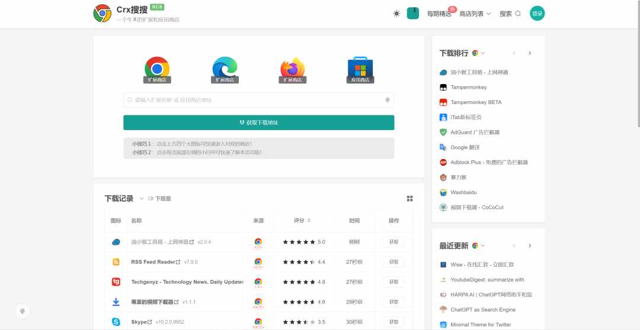Open 專業的視頻下載器 link

155,302
